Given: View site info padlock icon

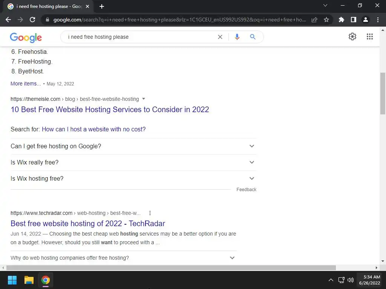Looking at the screenshot, I should (x=47, y=20).
